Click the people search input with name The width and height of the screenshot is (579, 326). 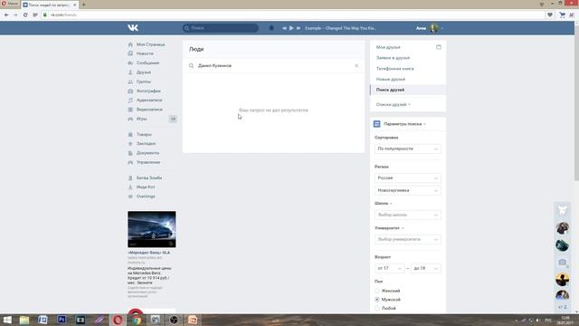click(x=273, y=66)
